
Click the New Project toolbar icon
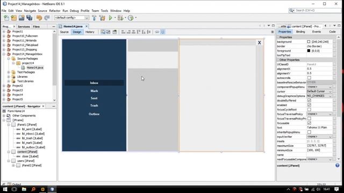click(14, 18)
